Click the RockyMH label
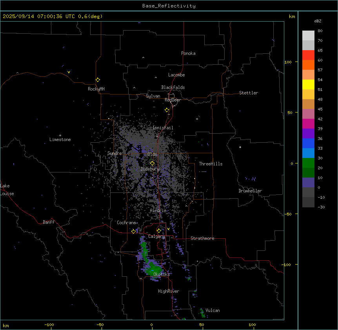 coord(96,89)
